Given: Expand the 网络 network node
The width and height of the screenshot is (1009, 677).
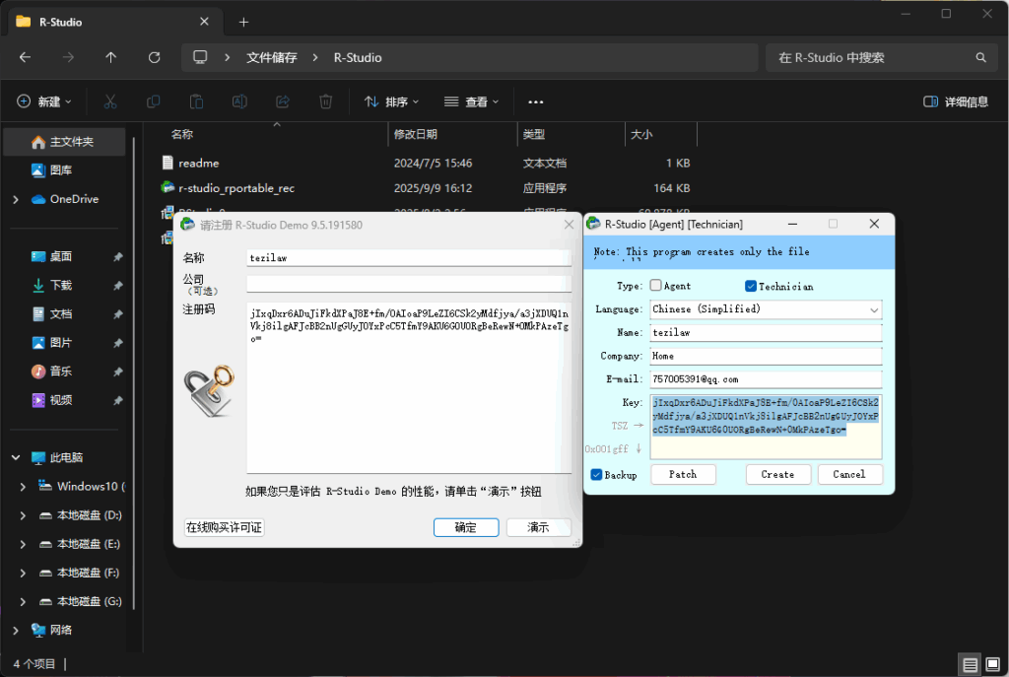Looking at the screenshot, I should click(16, 630).
